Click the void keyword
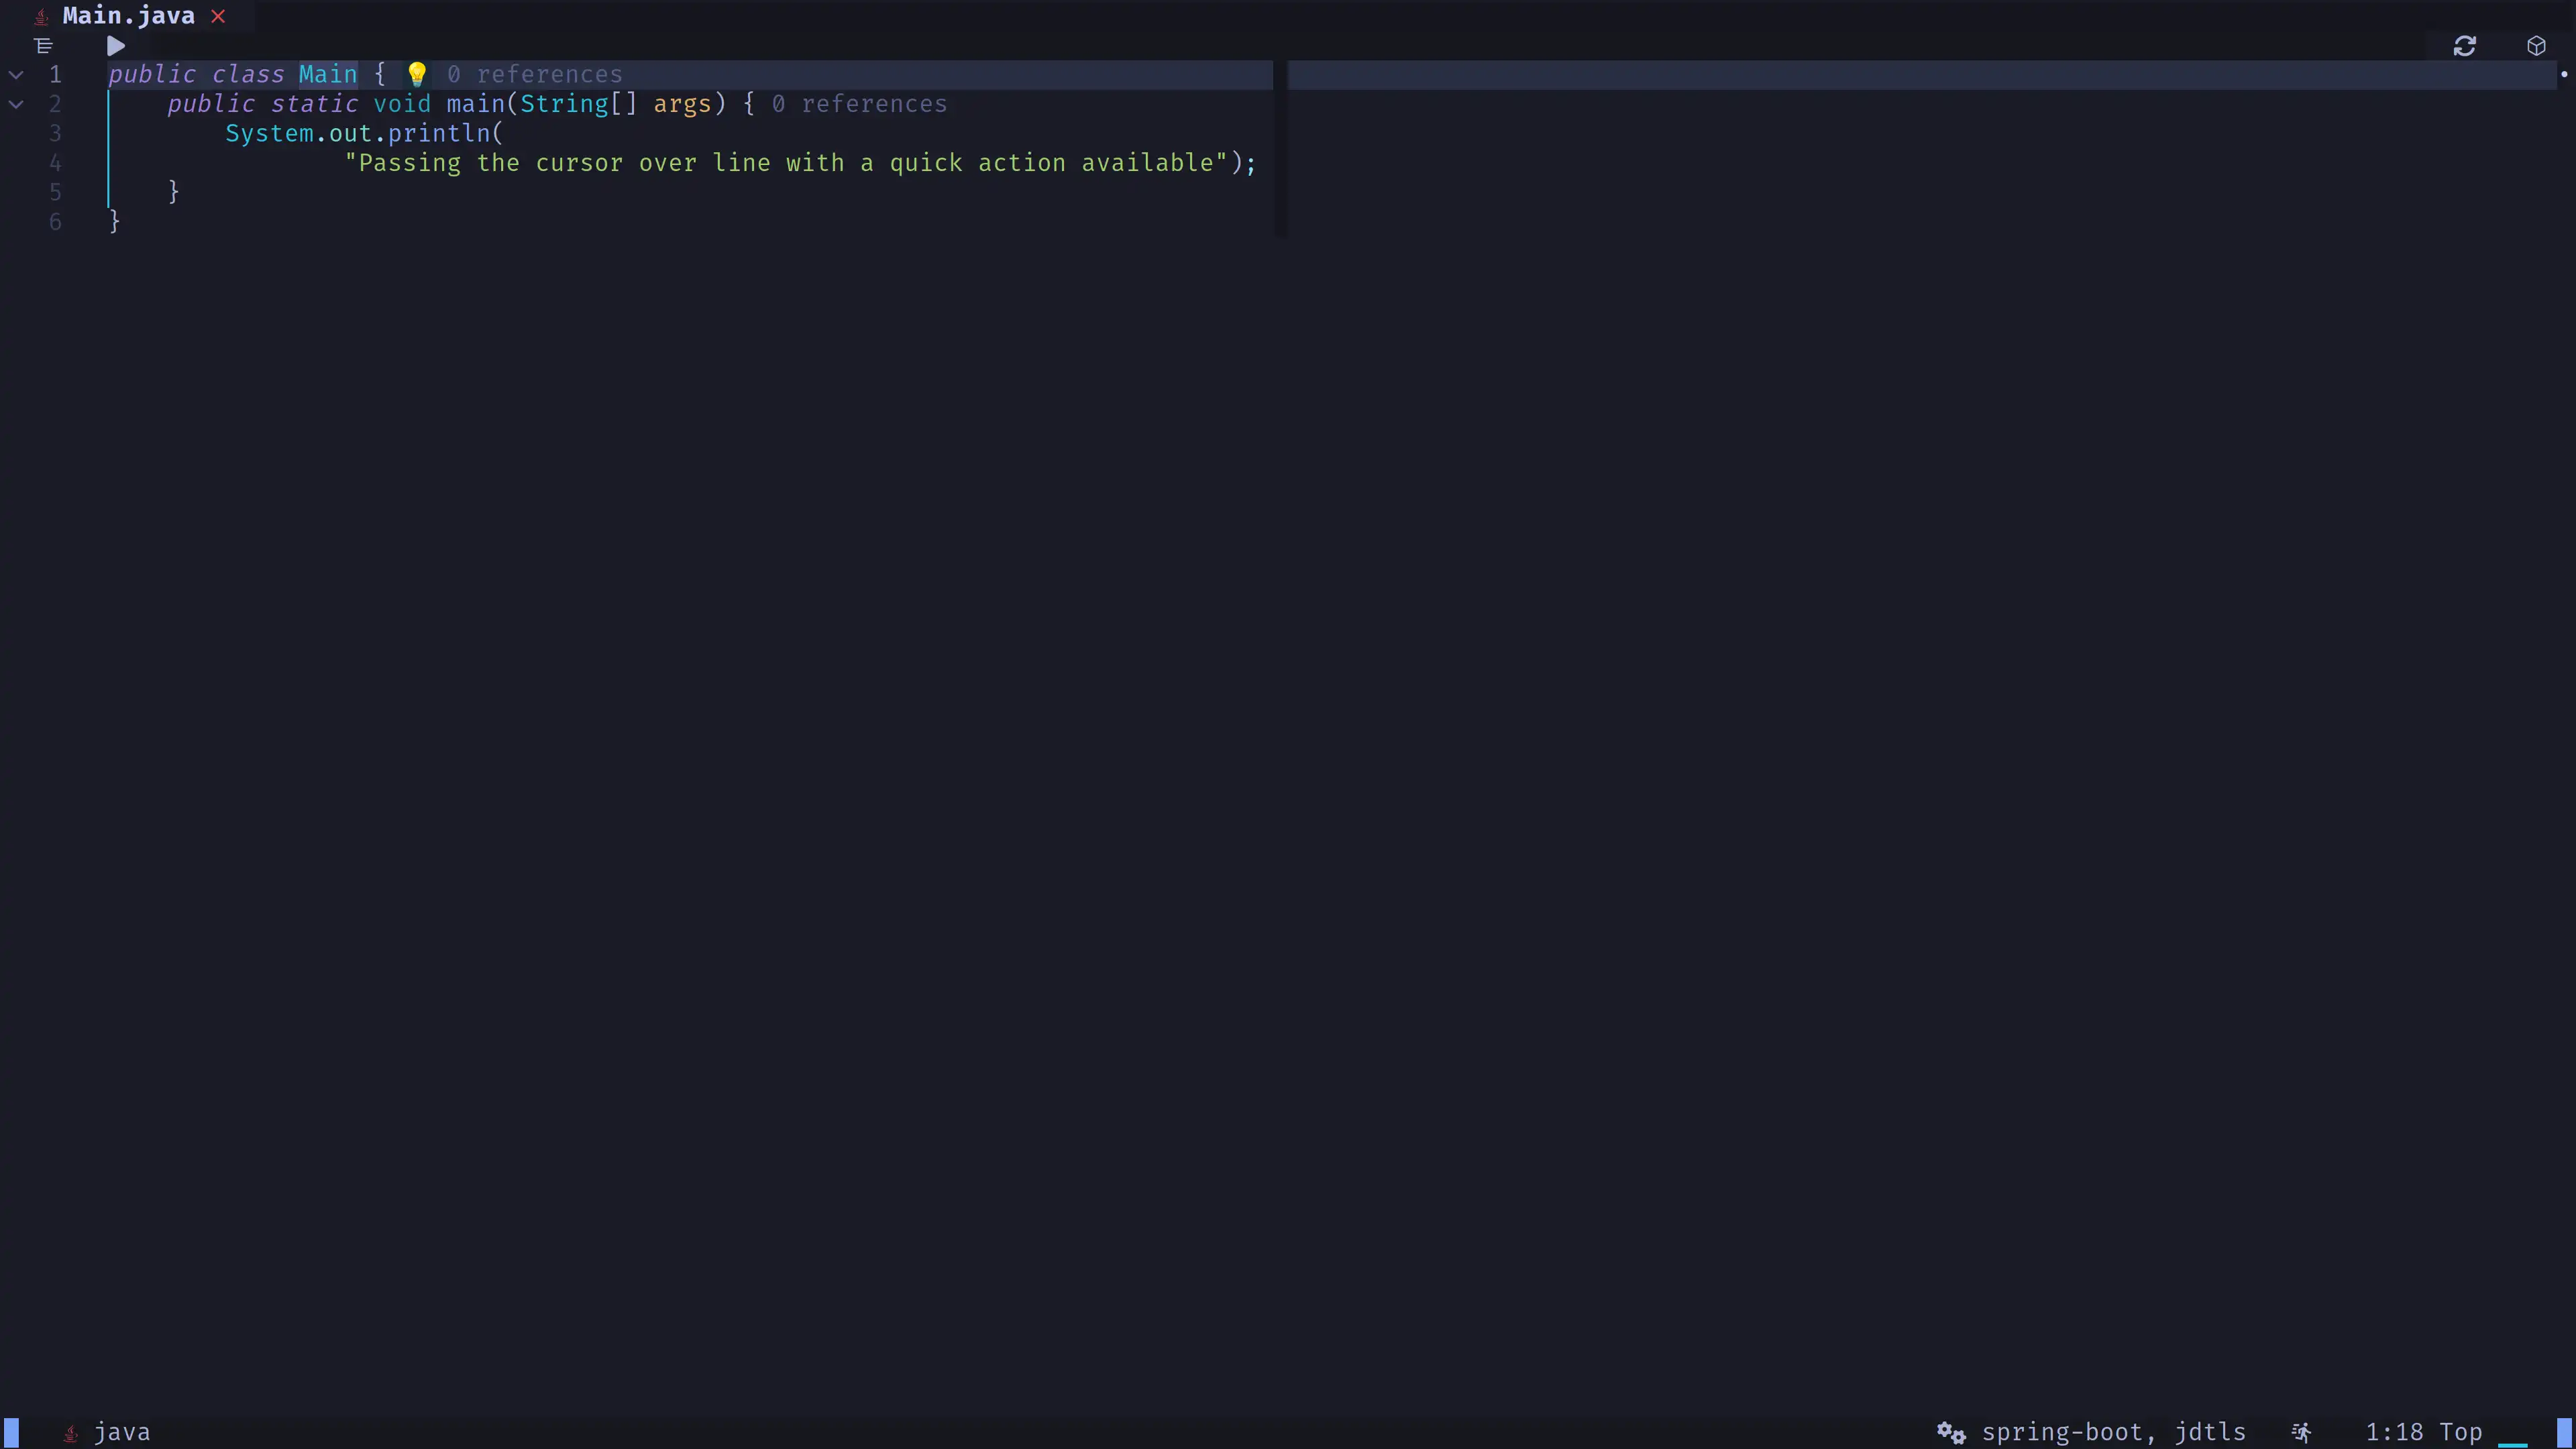The width and height of the screenshot is (2576, 1449). coord(402,104)
